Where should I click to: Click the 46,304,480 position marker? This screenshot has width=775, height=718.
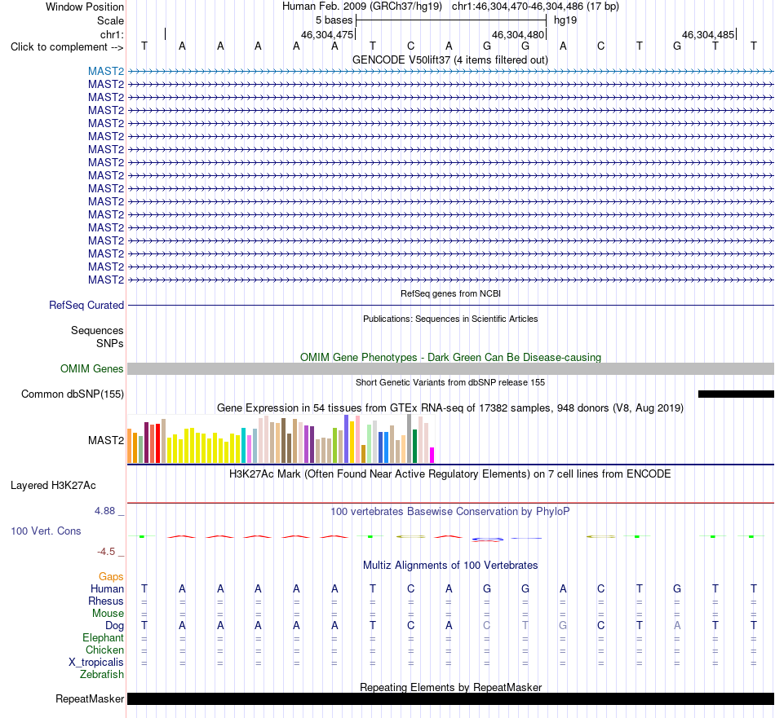(517, 34)
